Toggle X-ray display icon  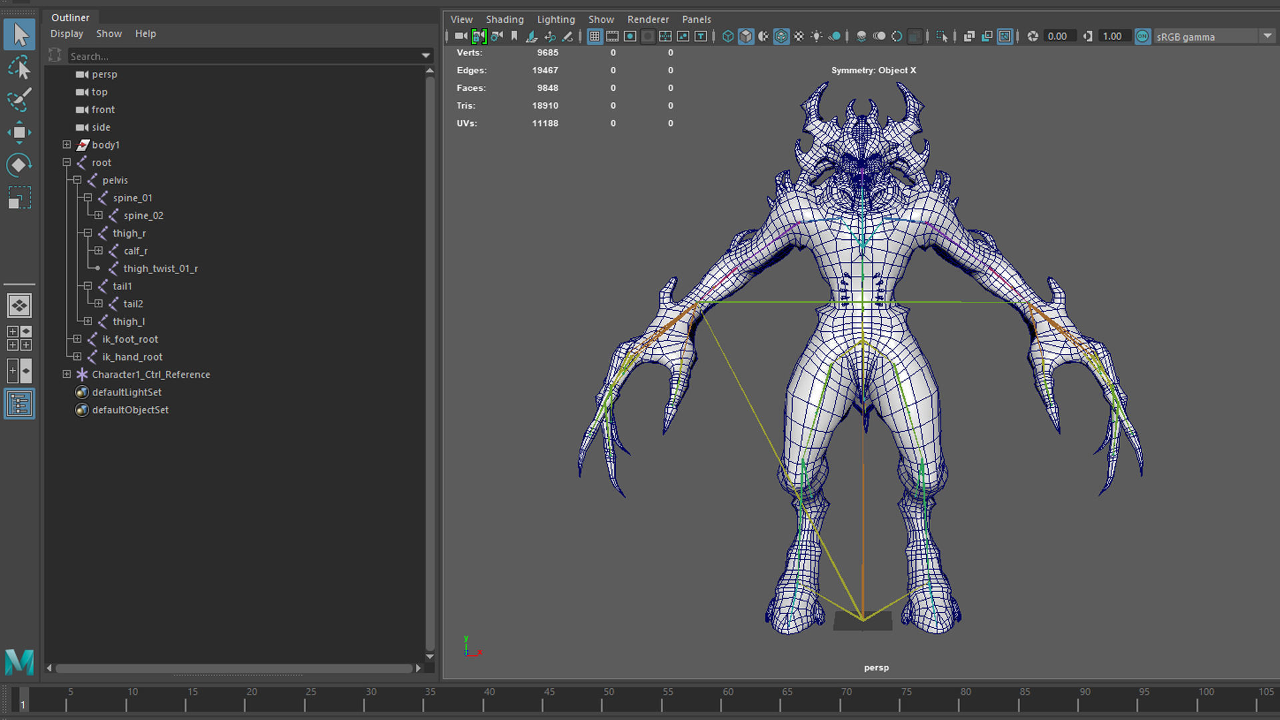[969, 36]
